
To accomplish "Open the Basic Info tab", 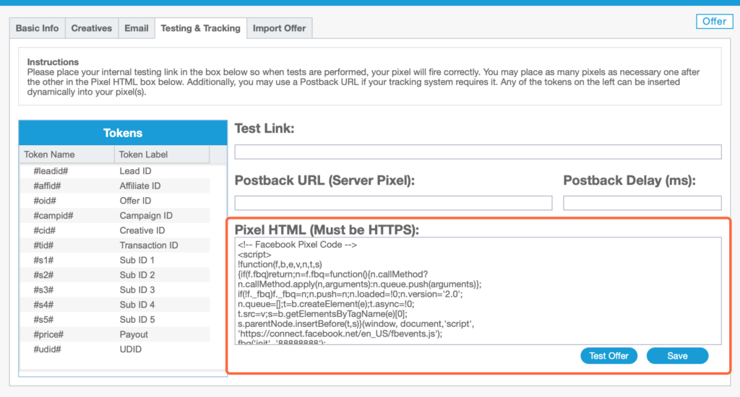I will pyautogui.click(x=38, y=28).
